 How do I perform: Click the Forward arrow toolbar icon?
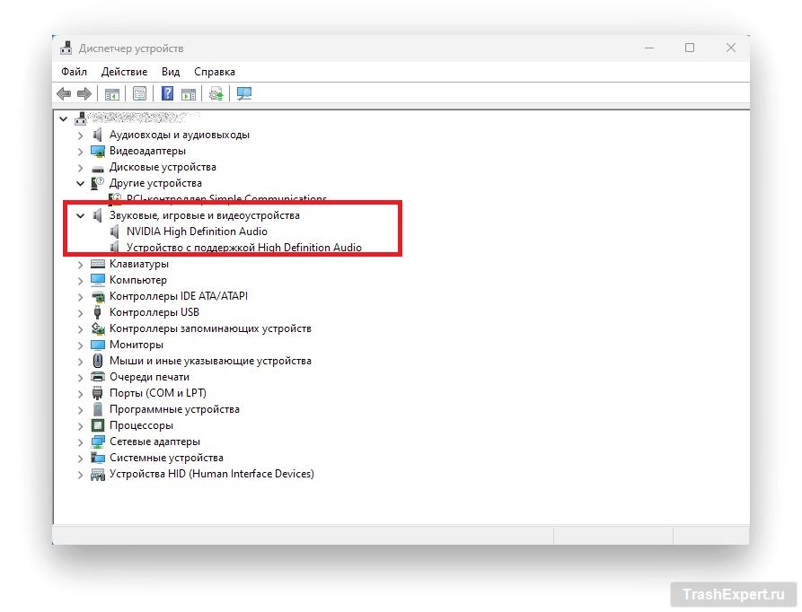click(x=84, y=94)
